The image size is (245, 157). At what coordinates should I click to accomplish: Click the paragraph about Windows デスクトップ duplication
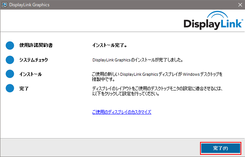pyautogui.click(x=157, y=76)
